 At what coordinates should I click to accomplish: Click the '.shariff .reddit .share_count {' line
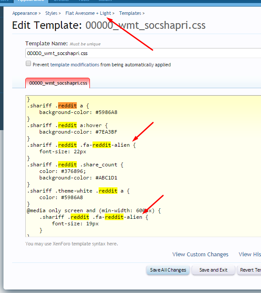coord(75,165)
